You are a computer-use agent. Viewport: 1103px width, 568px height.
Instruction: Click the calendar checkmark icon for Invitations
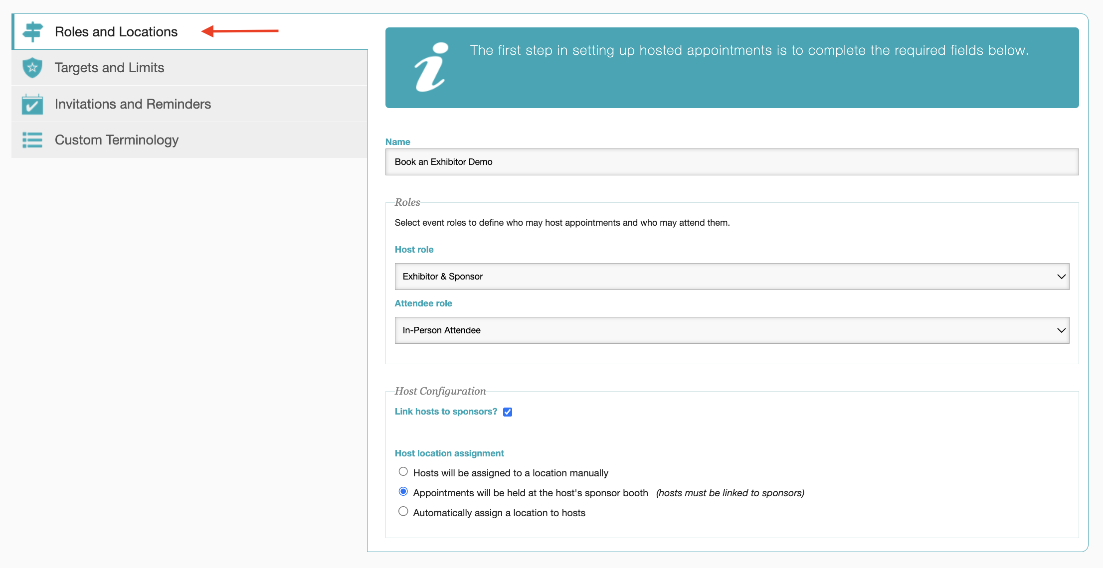coord(32,104)
